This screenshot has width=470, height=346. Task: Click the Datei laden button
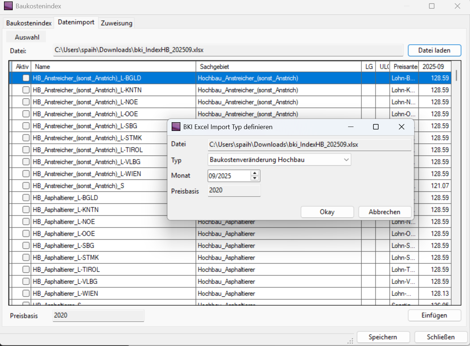434,50
